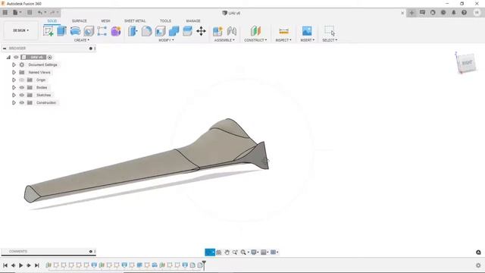The height and width of the screenshot is (273, 485).
Task: Select the Revolve tool
Action: pyautogui.click(x=76, y=31)
